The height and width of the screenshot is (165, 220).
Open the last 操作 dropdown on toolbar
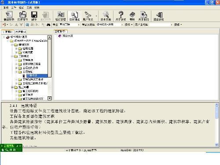[x=178, y=25]
